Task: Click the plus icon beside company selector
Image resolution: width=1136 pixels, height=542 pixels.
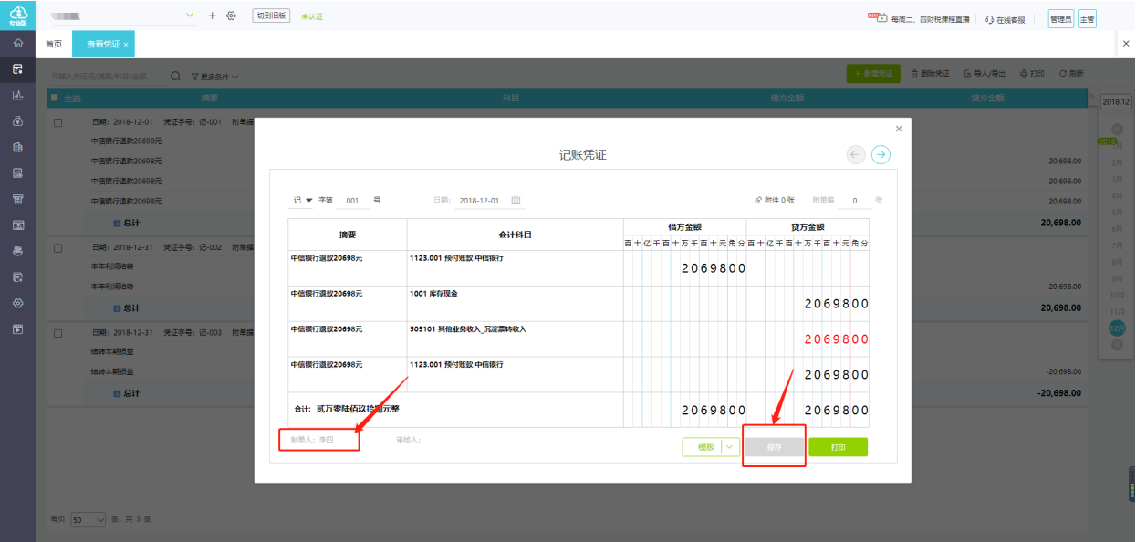Action: 213,16
